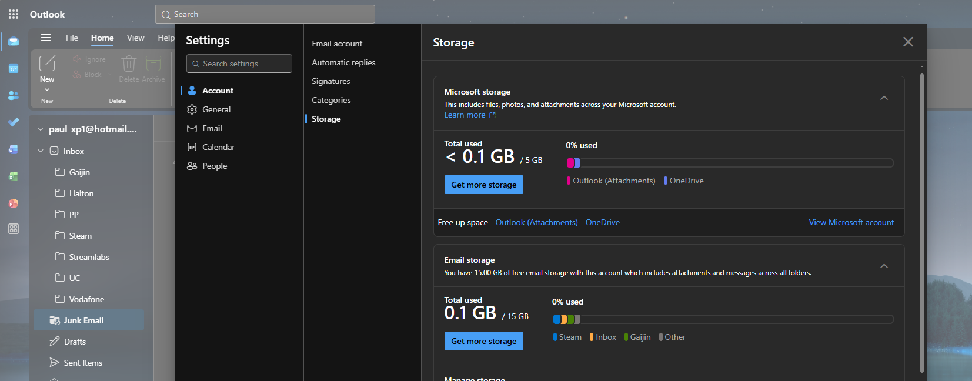Image resolution: width=972 pixels, height=381 pixels.
Task: Open Signatures settings page
Action: pyautogui.click(x=331, y=81)
